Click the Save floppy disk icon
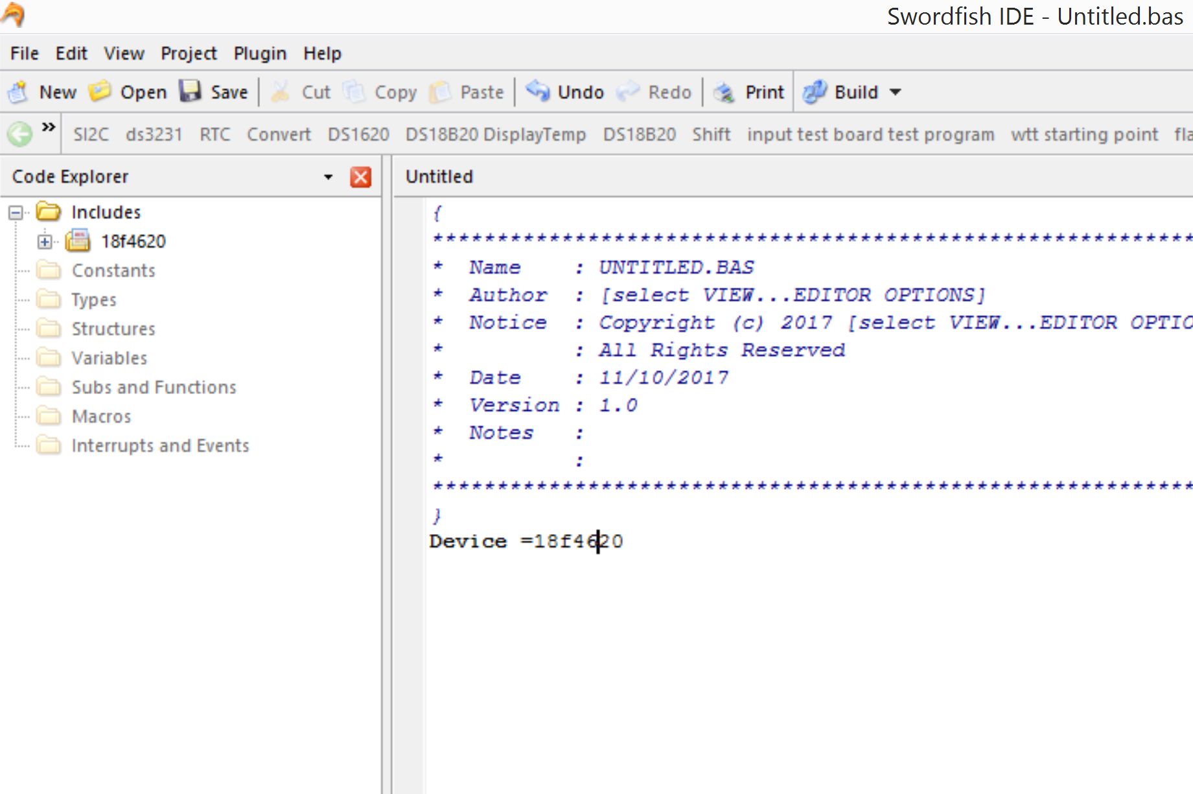Viewport: 1193px width, 794px height. [191, 91]
